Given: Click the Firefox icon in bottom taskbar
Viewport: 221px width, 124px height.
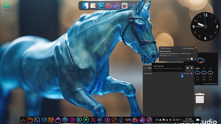Looking at the screenshot, I should tap(51, 120).
